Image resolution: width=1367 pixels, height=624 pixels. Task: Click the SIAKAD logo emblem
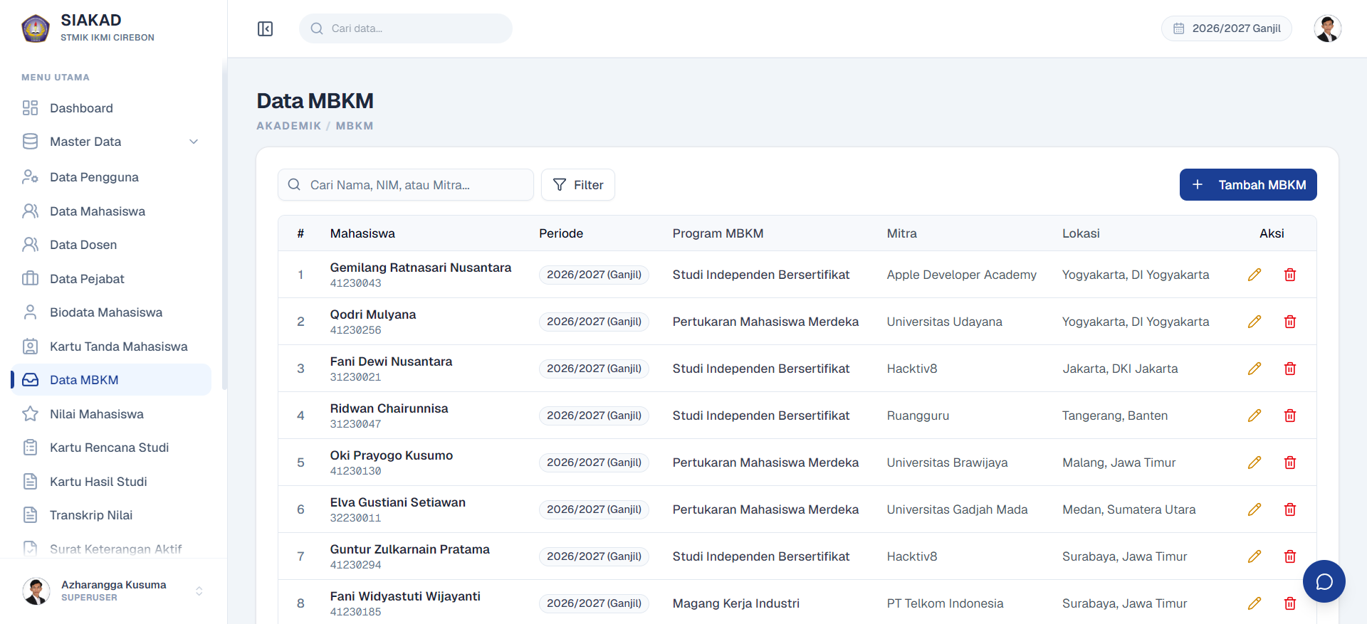point(36,28)
